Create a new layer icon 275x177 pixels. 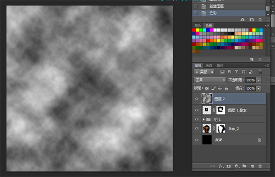tap(252, 166)
